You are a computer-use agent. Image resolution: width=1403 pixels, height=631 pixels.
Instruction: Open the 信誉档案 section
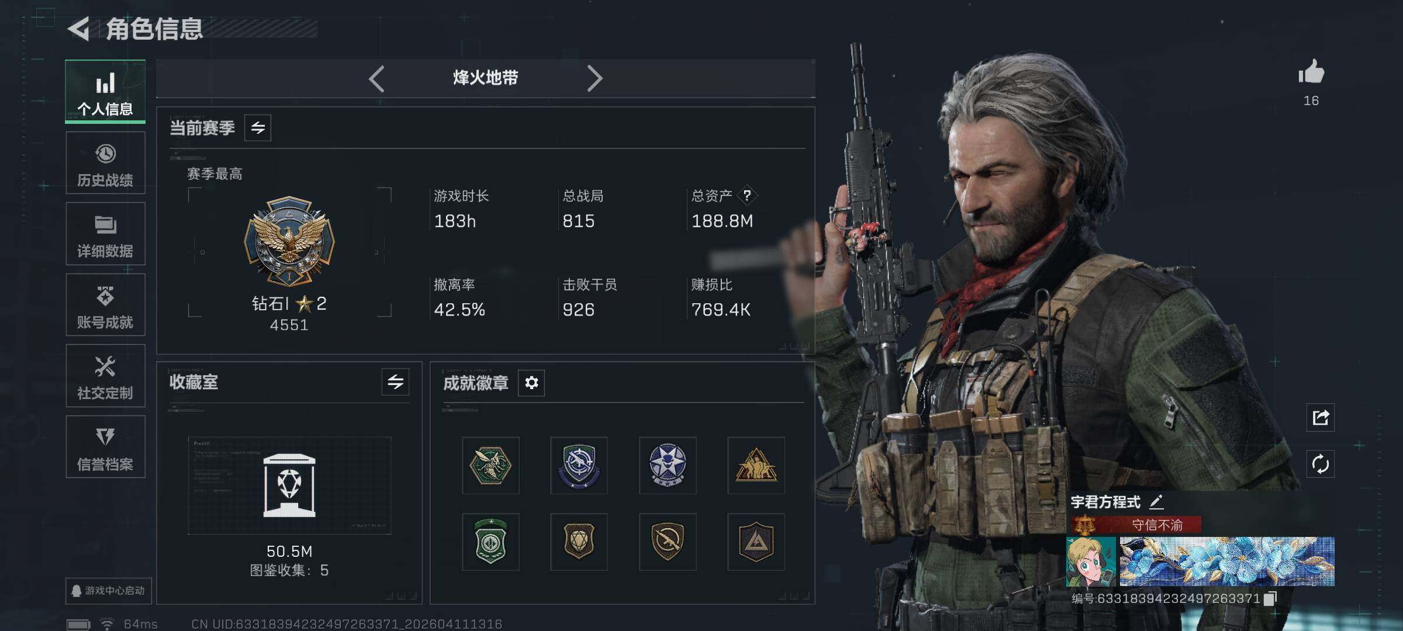pos(105,447)
